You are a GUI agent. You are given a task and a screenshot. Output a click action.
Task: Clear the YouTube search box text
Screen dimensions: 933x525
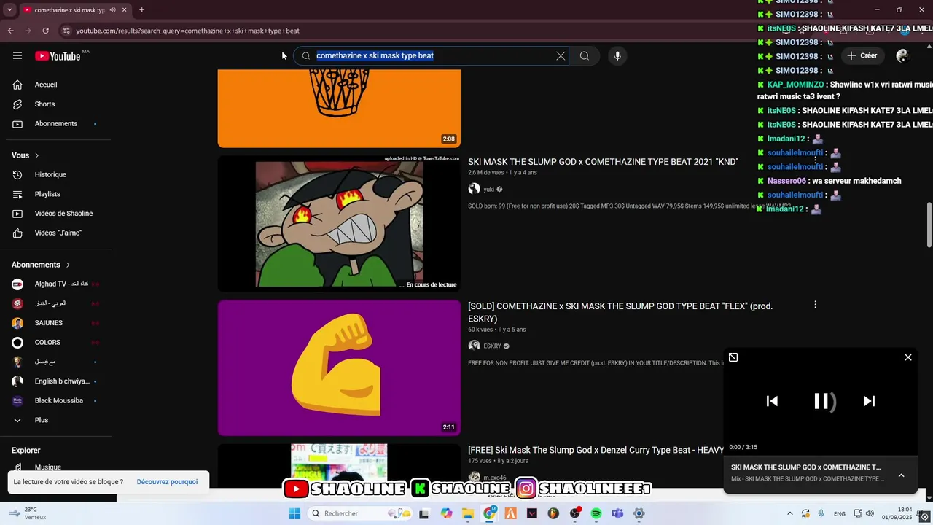pyautogui.click(x=561, y=56)
